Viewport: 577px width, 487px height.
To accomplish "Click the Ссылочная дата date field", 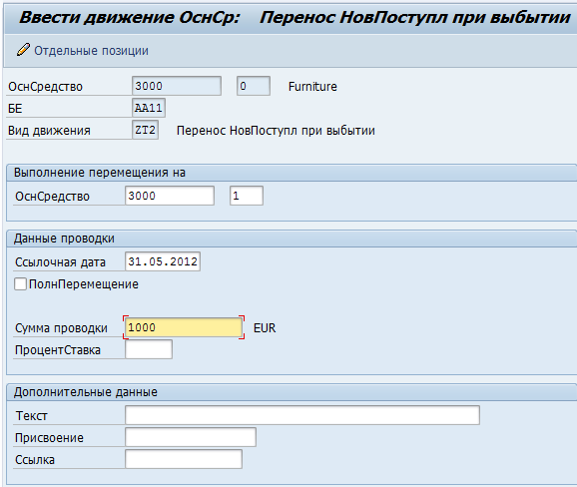I will 163,261.
